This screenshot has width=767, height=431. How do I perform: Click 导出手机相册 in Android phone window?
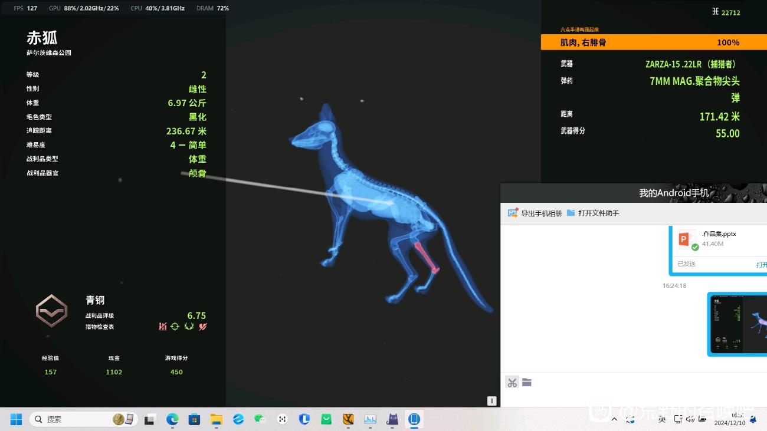coord(535,213)
